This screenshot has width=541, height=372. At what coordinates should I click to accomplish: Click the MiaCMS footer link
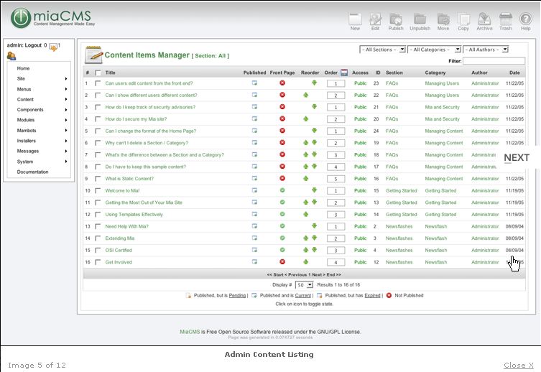pos(190,332)
